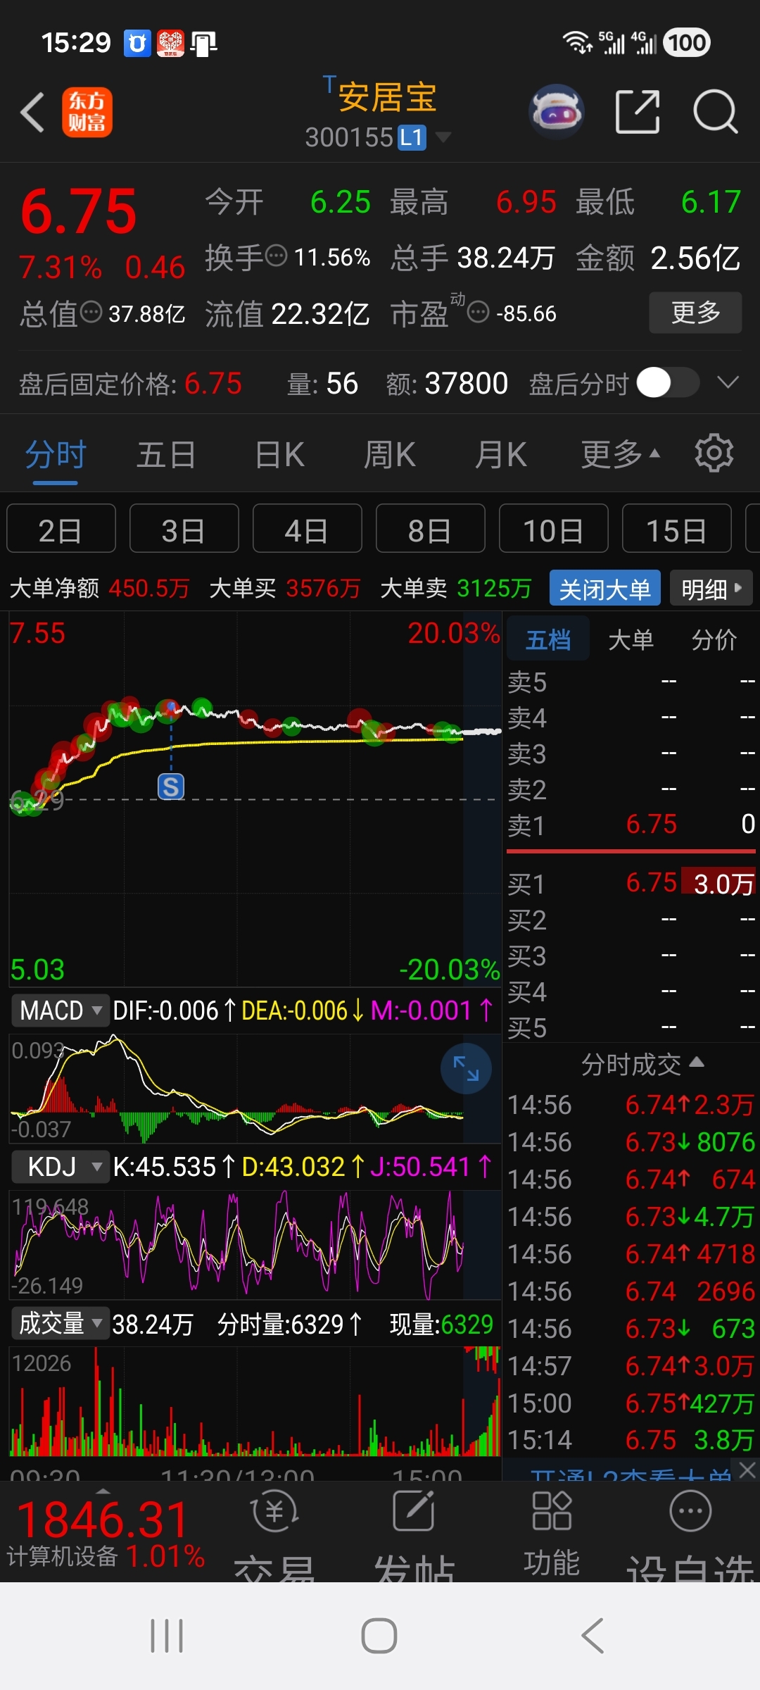This screenshot has height=1690, width=760.
Task: Toggle 关闭大单 button
Action: 605,588
